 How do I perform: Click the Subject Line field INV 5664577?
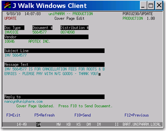click(16, 55)
